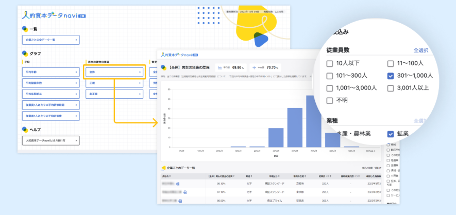Click the icon beside the first company name
This screenshot has height=215, width=456.
point(177,183)
